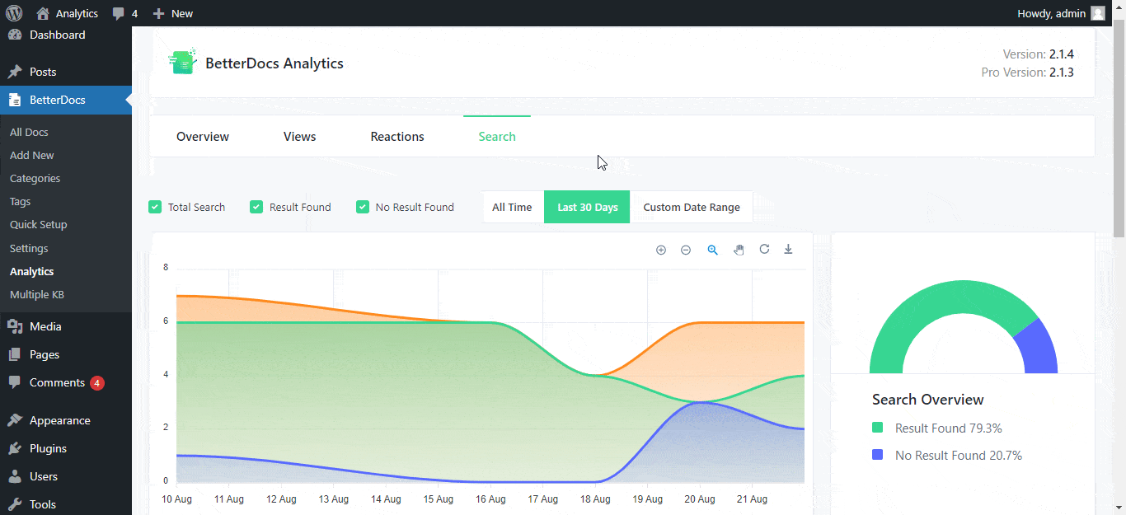Zoom in on the analytics chart
This screenshot has height=515, width=1126.
pyautogui.click(x=660, y=249)
